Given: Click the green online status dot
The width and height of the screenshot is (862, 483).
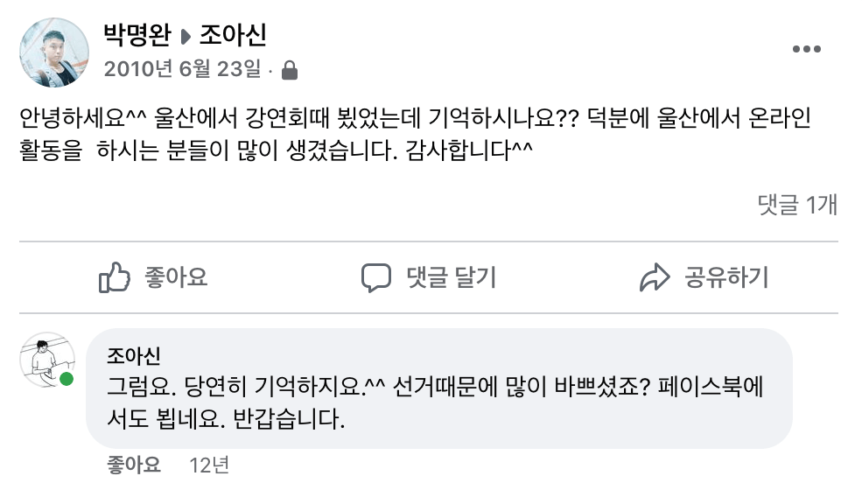Looking at the screenshot, I should [67, 379].
